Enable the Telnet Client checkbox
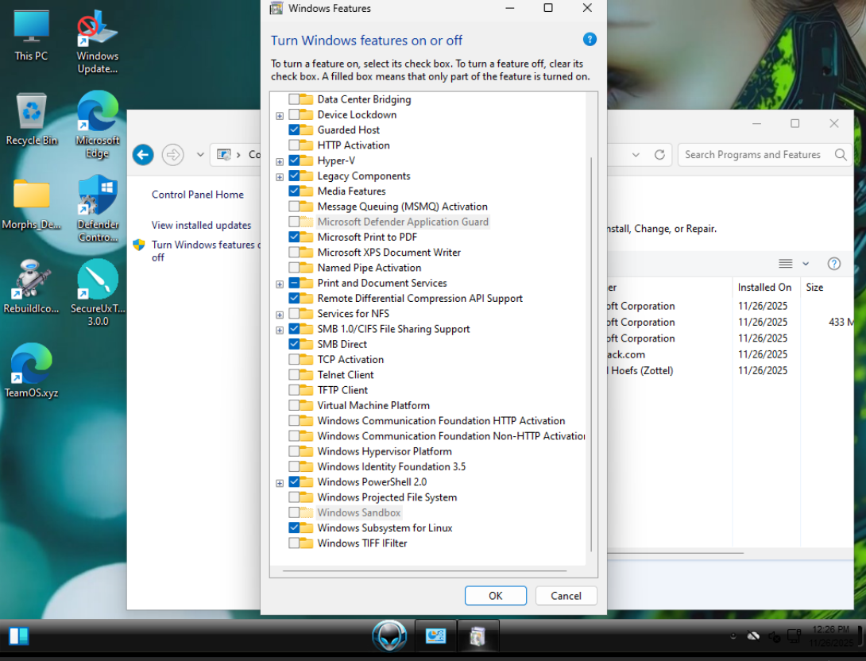This screenshot has width=866, height=661. pos(295,375)
